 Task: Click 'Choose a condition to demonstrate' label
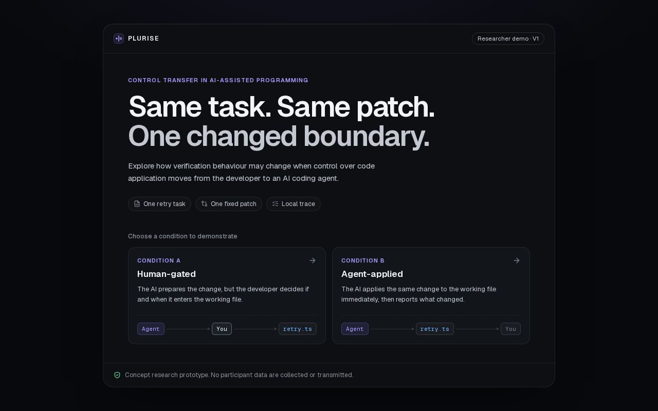pyautogui.click(x=182, y=236)
